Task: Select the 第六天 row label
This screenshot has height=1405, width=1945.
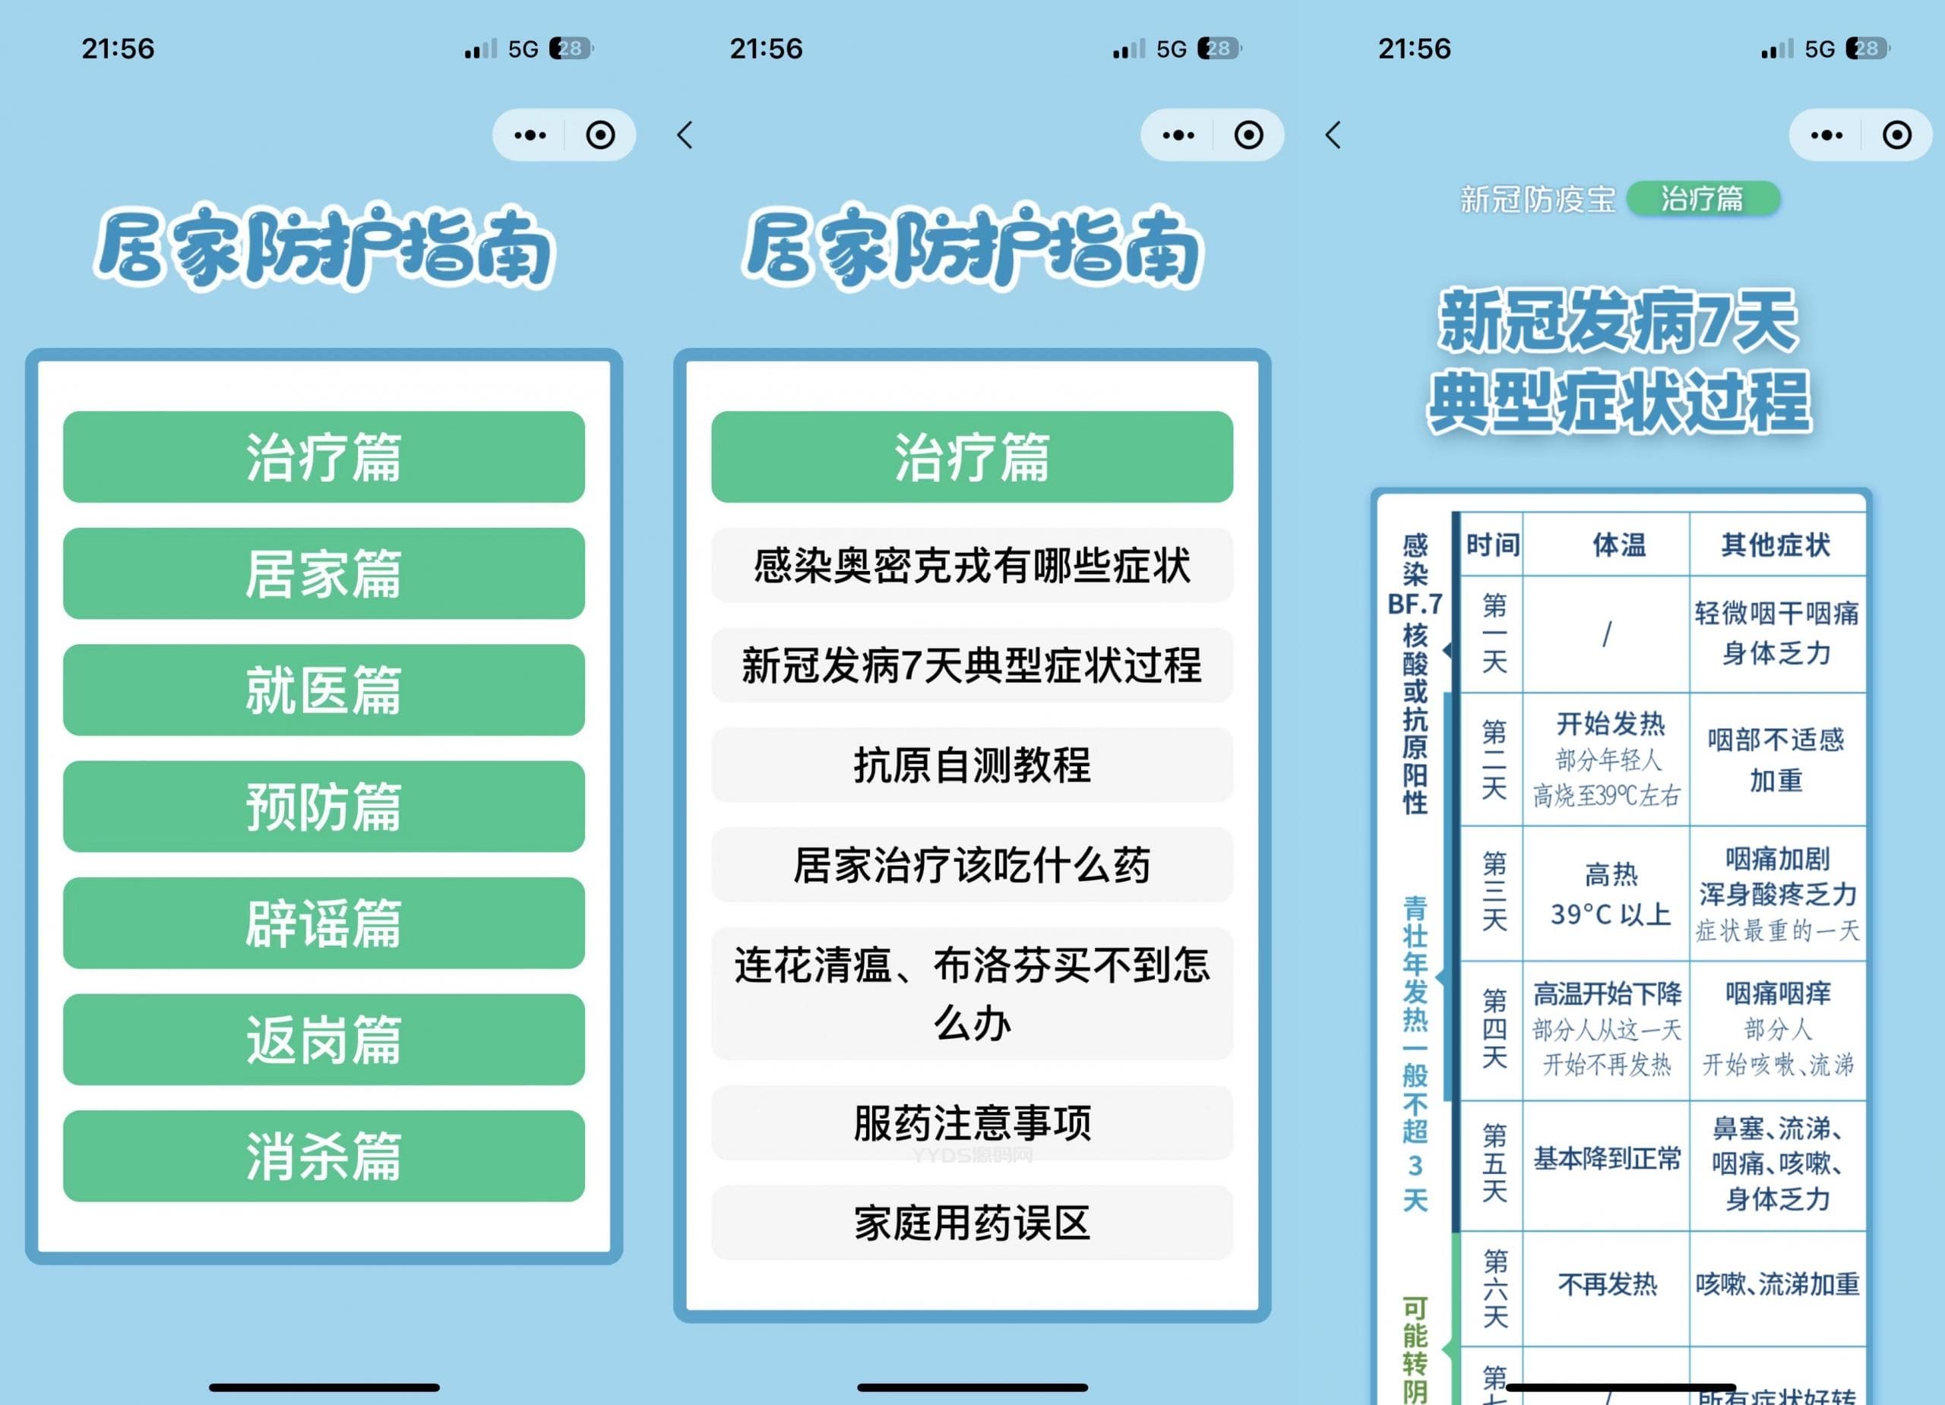Action: (x=1494, y=1288)
